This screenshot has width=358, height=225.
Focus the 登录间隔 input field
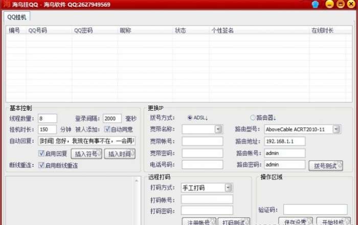(x=112, y=118)
